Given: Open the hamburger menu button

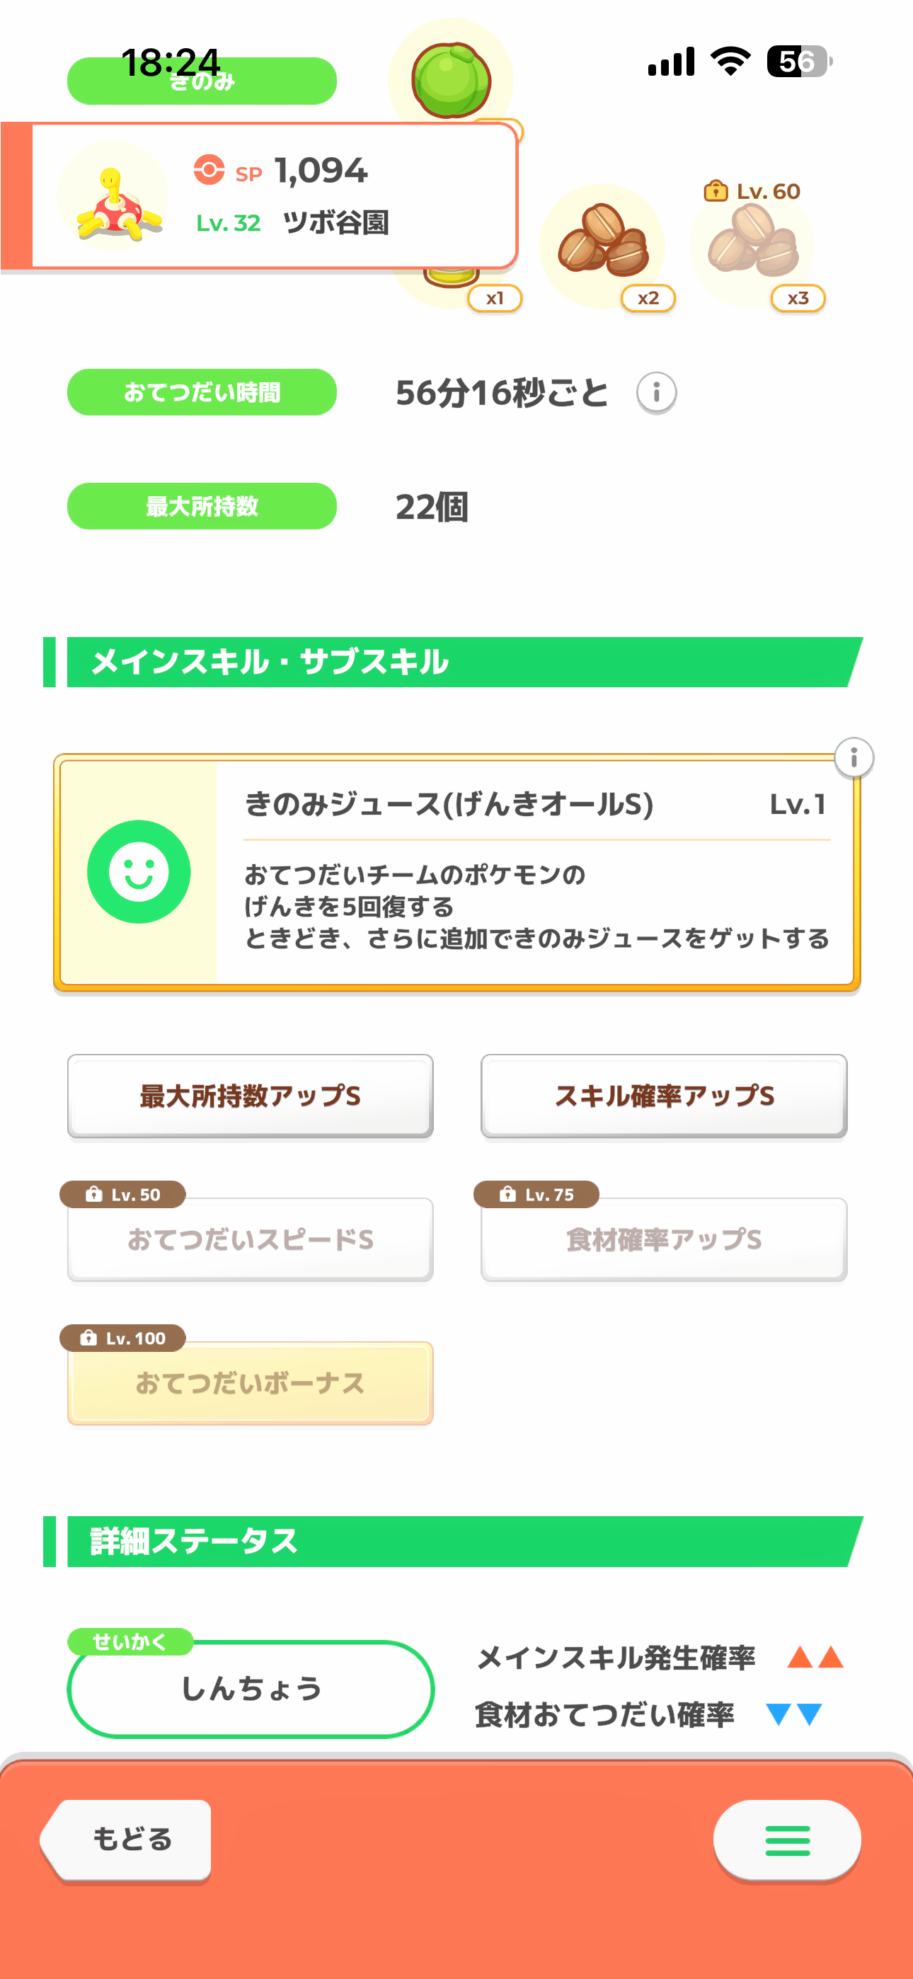Looking at the screenshot, I should 786,1840.
